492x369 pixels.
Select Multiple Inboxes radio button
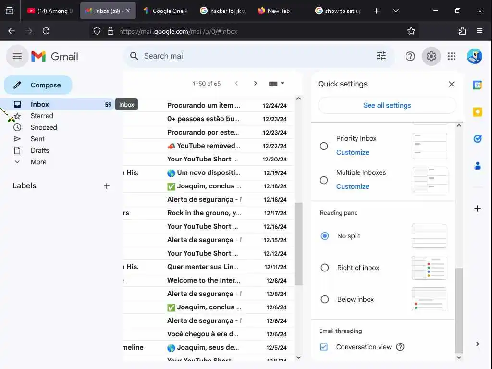pos(324,180)
